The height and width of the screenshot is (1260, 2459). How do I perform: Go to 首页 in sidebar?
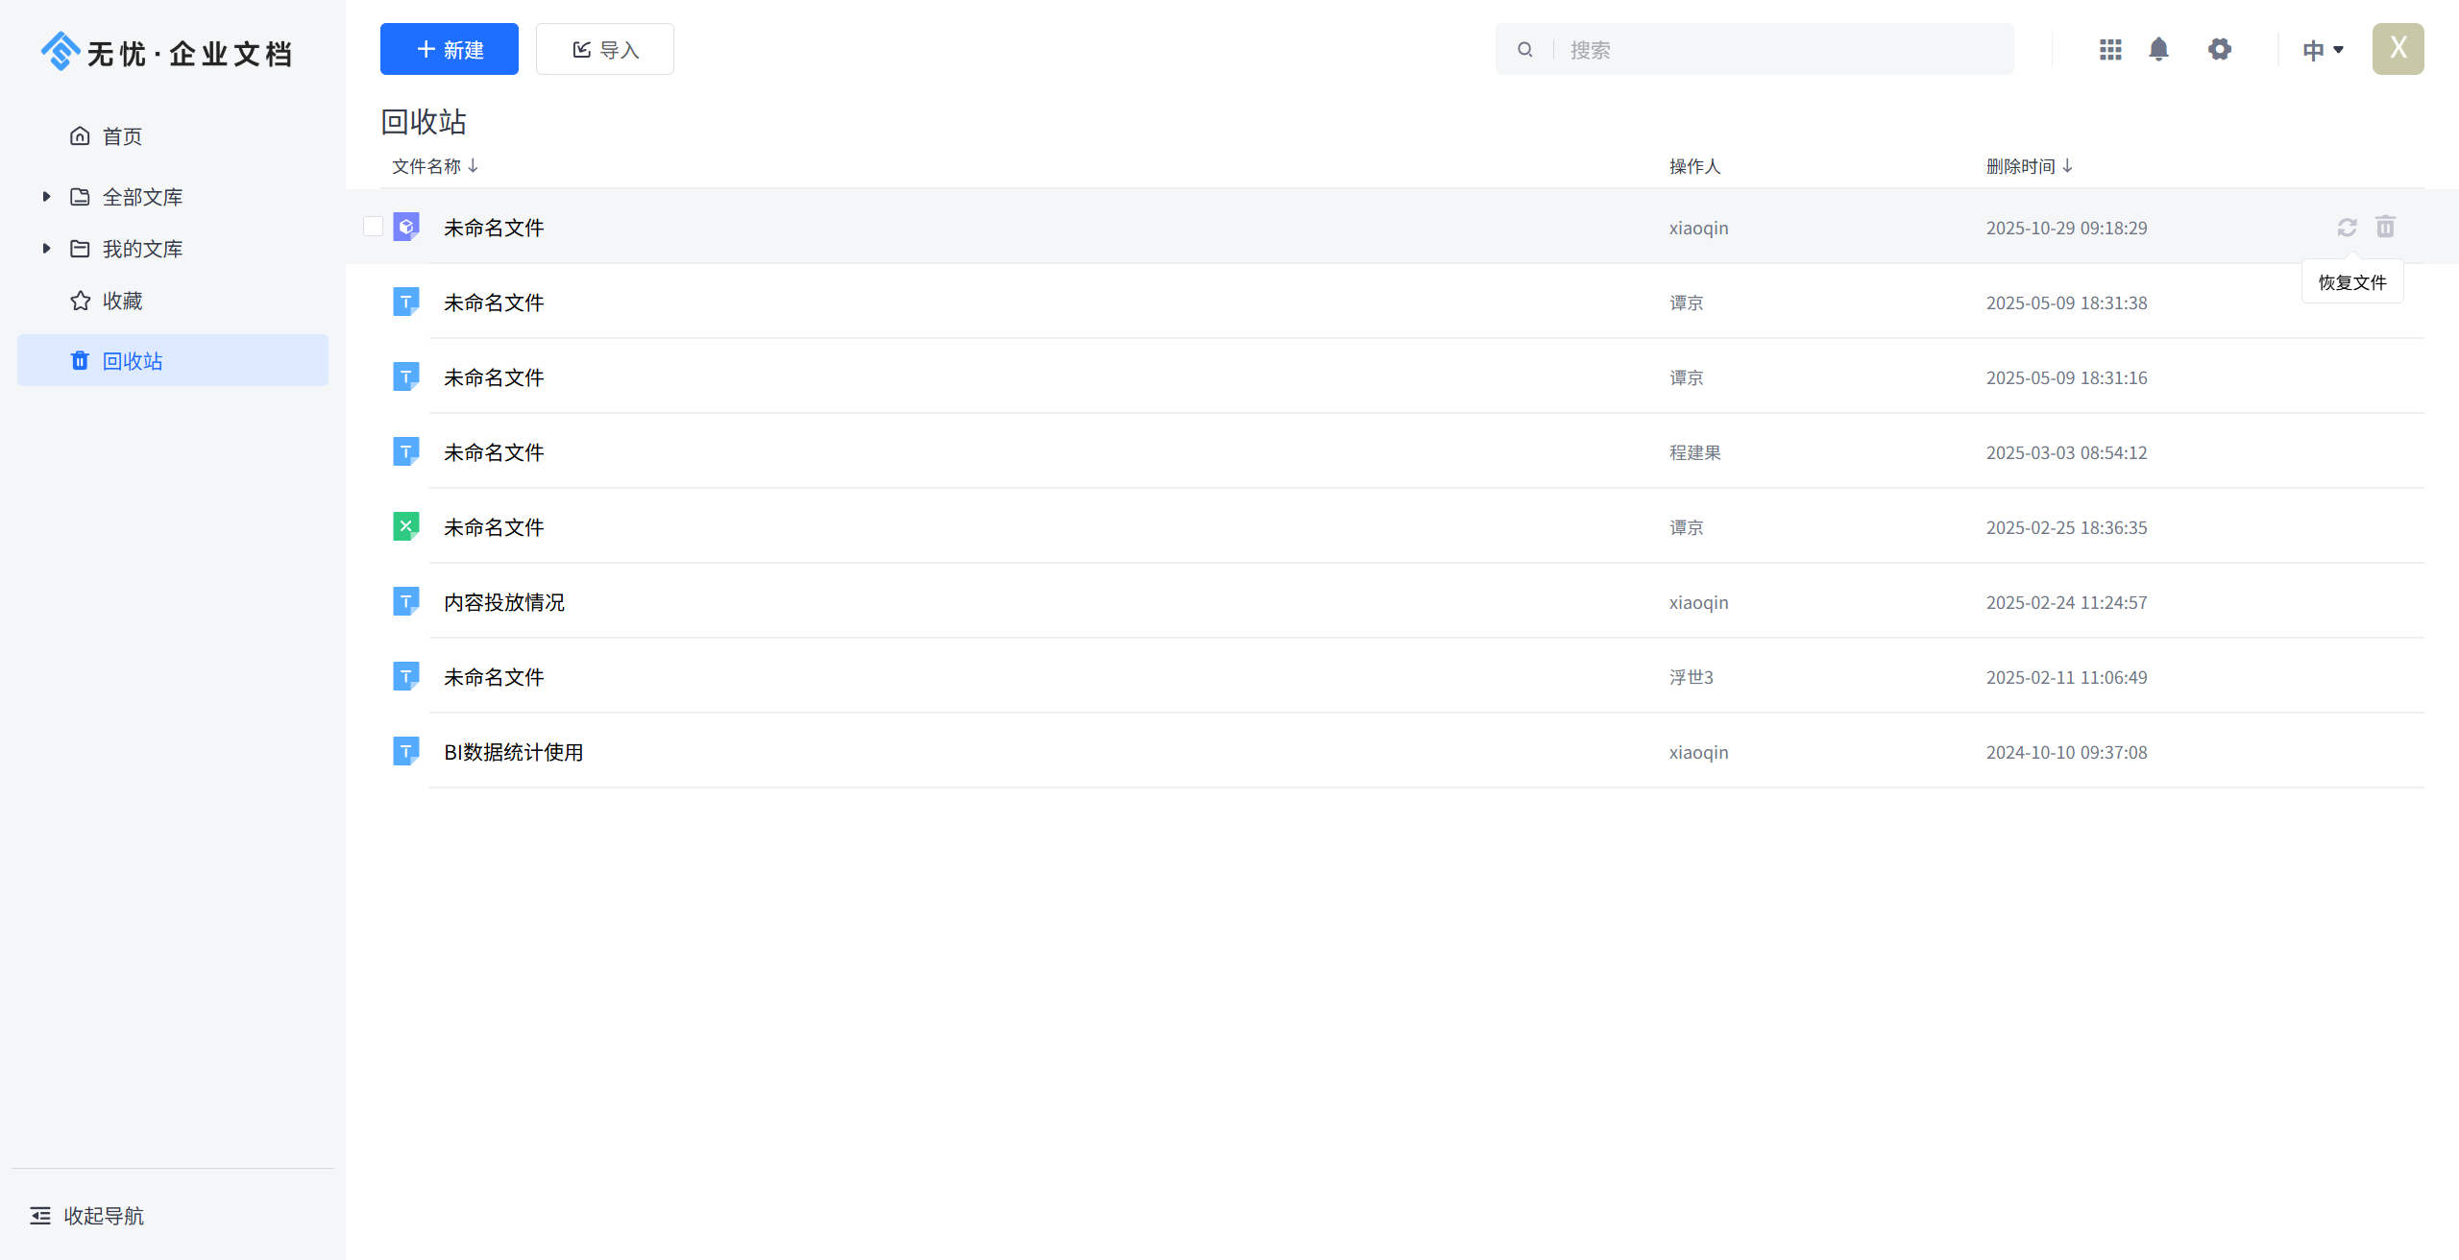(122, 136)
